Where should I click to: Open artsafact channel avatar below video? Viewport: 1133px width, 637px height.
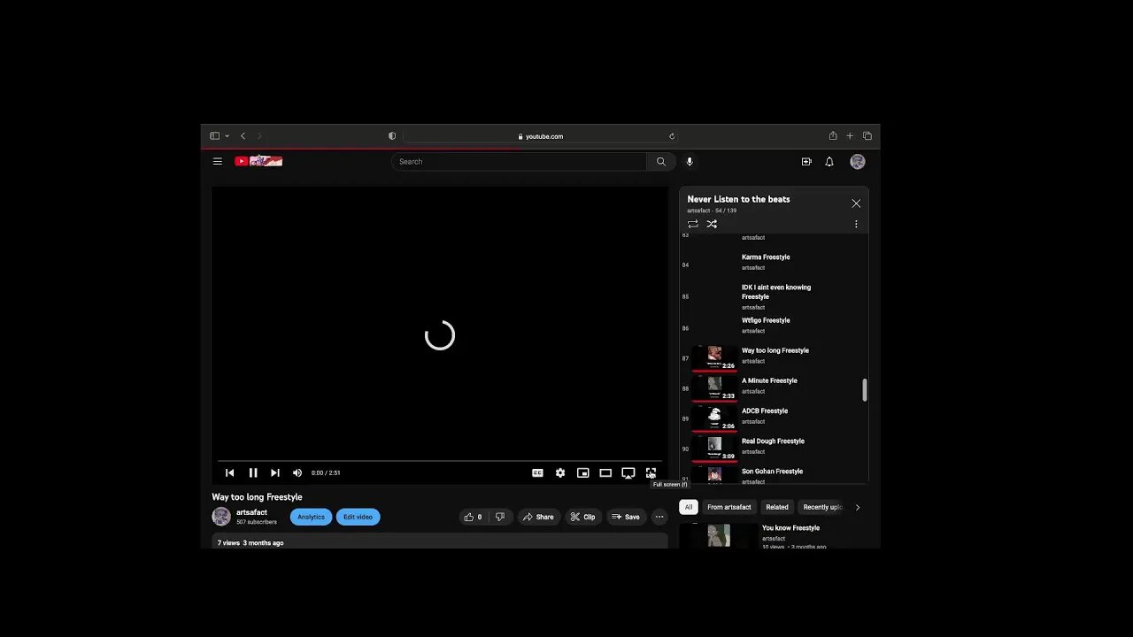[221, 517]
